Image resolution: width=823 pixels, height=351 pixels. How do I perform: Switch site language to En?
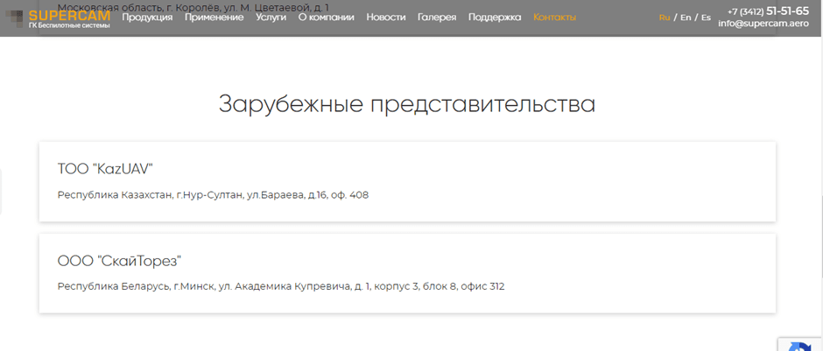point(686,18)
